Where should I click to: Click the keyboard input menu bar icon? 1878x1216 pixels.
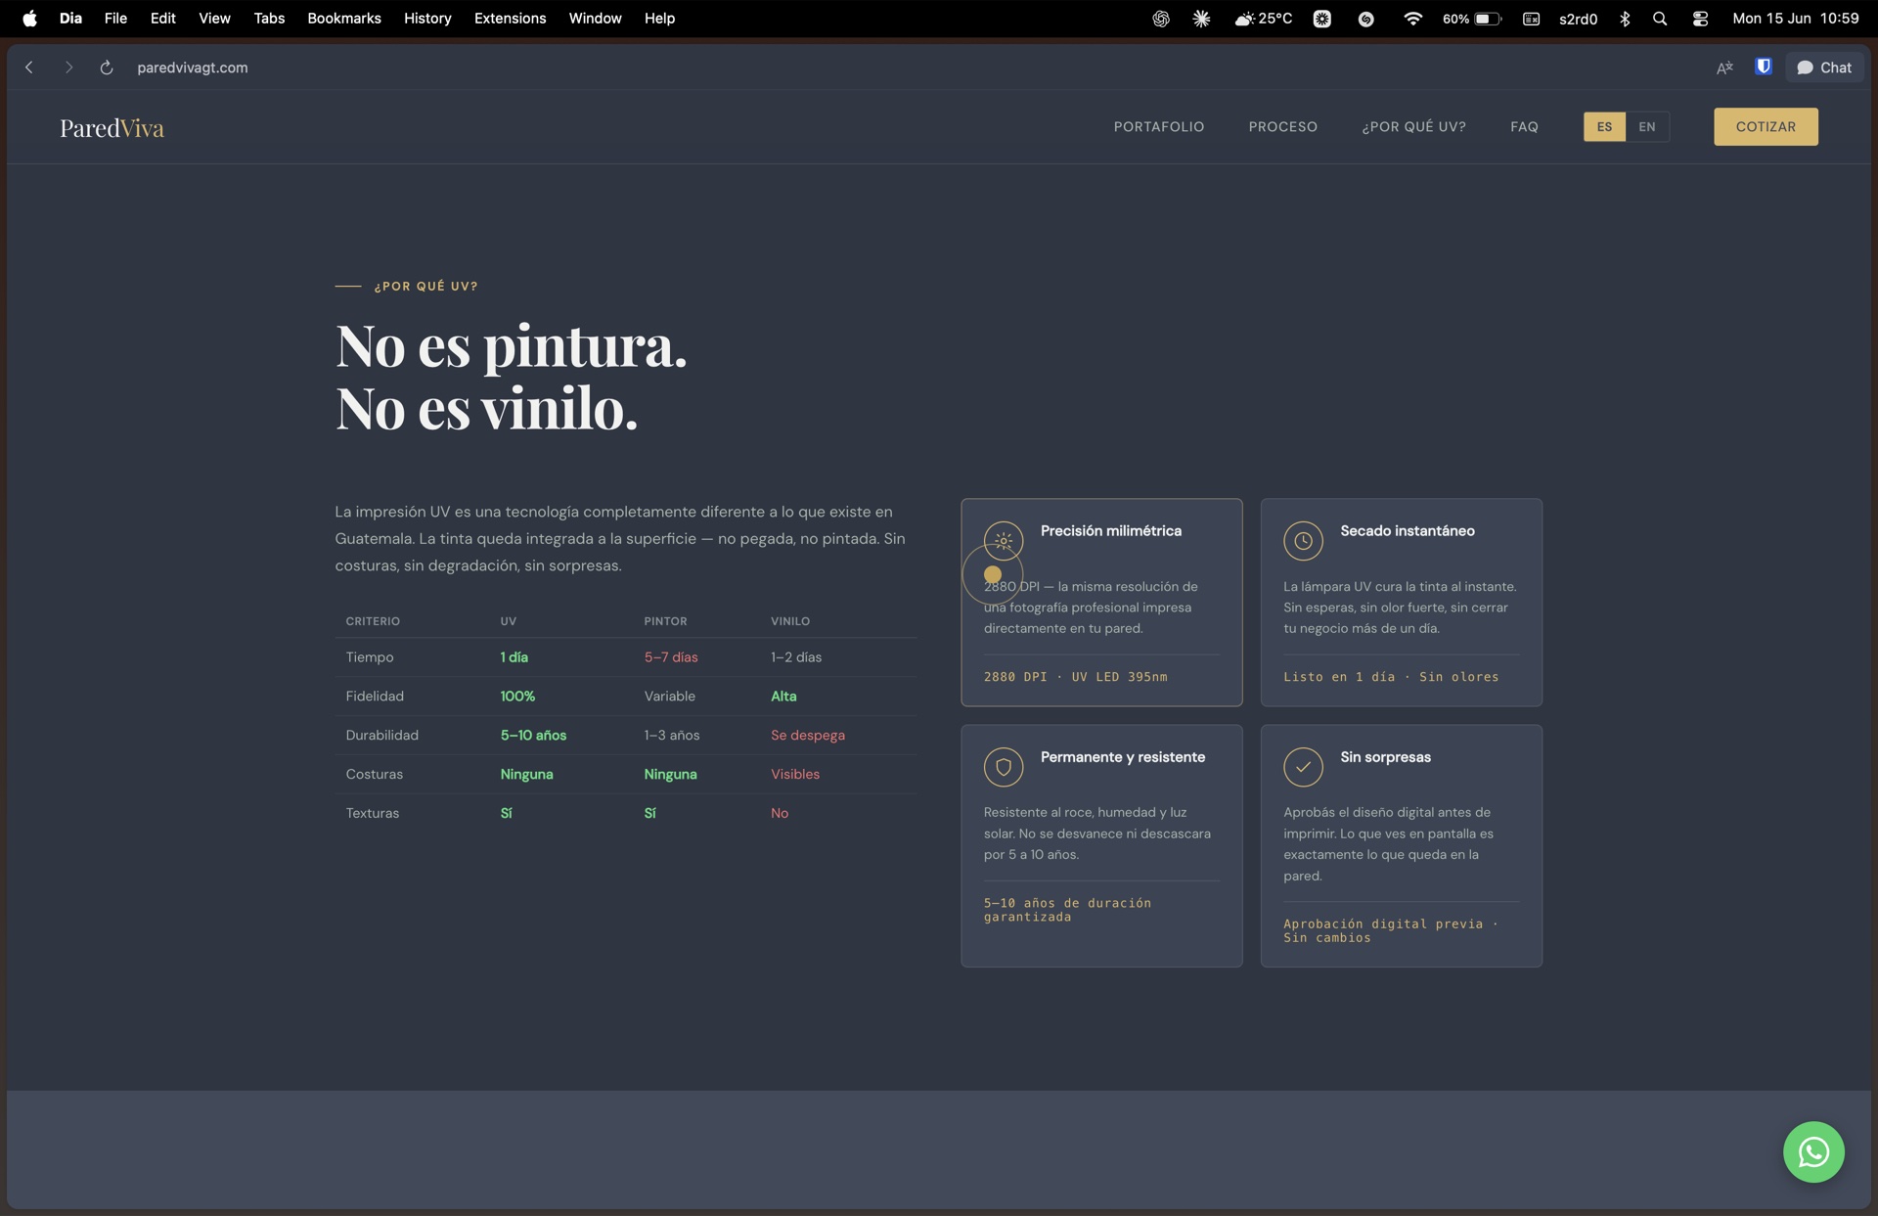point(1531,18)
